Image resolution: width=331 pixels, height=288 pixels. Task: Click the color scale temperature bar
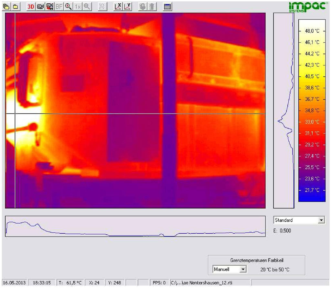coord(312,111)
